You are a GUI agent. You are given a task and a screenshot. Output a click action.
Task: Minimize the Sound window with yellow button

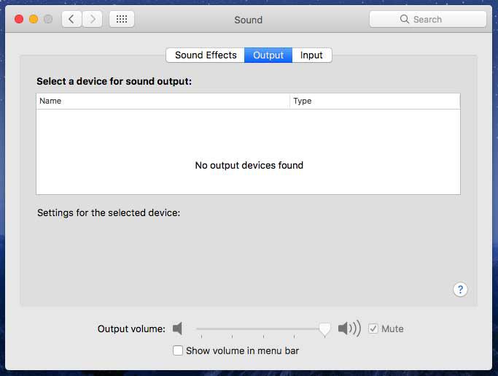(34, 20)
